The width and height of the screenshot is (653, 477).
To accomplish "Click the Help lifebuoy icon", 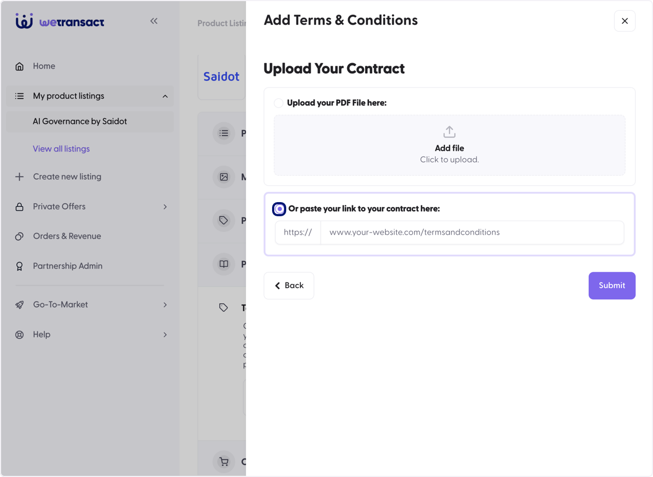I will click(20, 335).
